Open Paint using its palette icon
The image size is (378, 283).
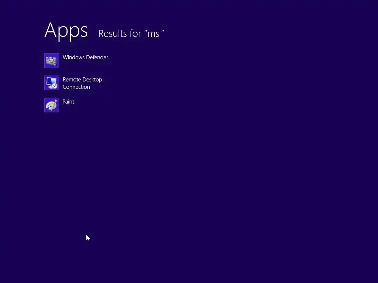pyautogui.click(x=52, y=105)
